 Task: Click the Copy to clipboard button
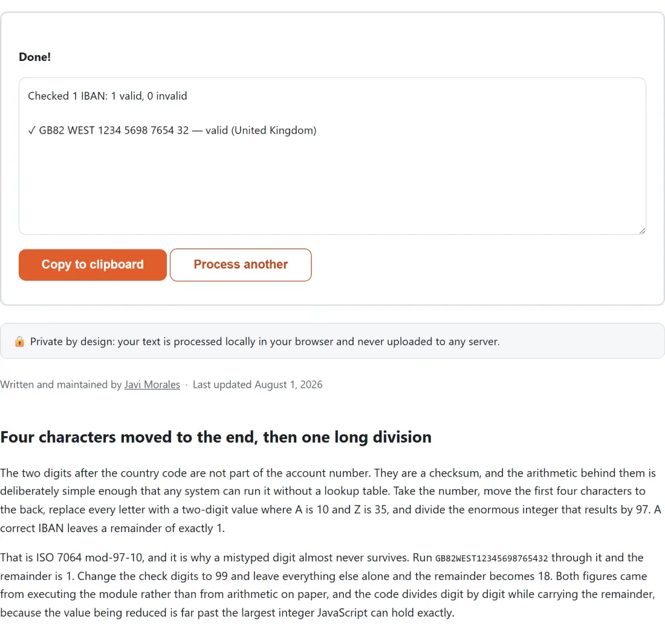(x=92, y=265)
